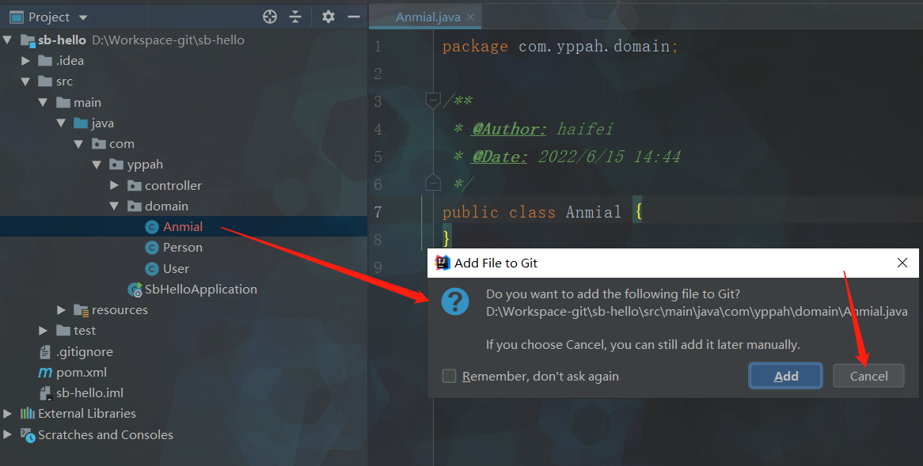923x466 pixels.
Task: Collapse the domain package
Action: point(113,206)
